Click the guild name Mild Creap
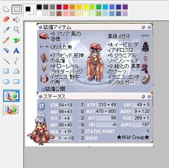 click(133, 137)
